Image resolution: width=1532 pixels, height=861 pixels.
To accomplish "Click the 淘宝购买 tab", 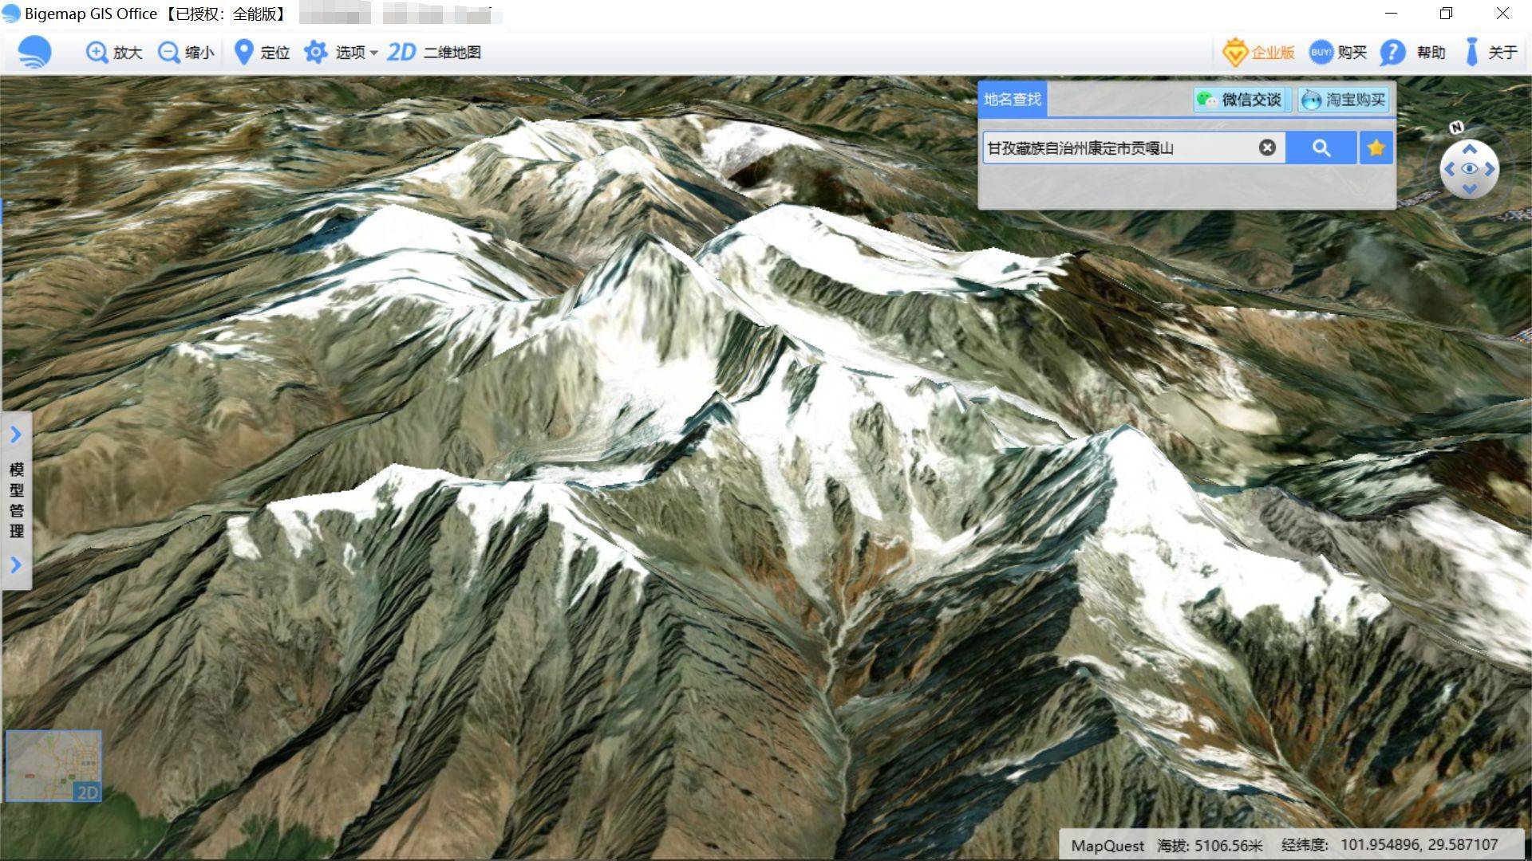I will [1348, 99].
